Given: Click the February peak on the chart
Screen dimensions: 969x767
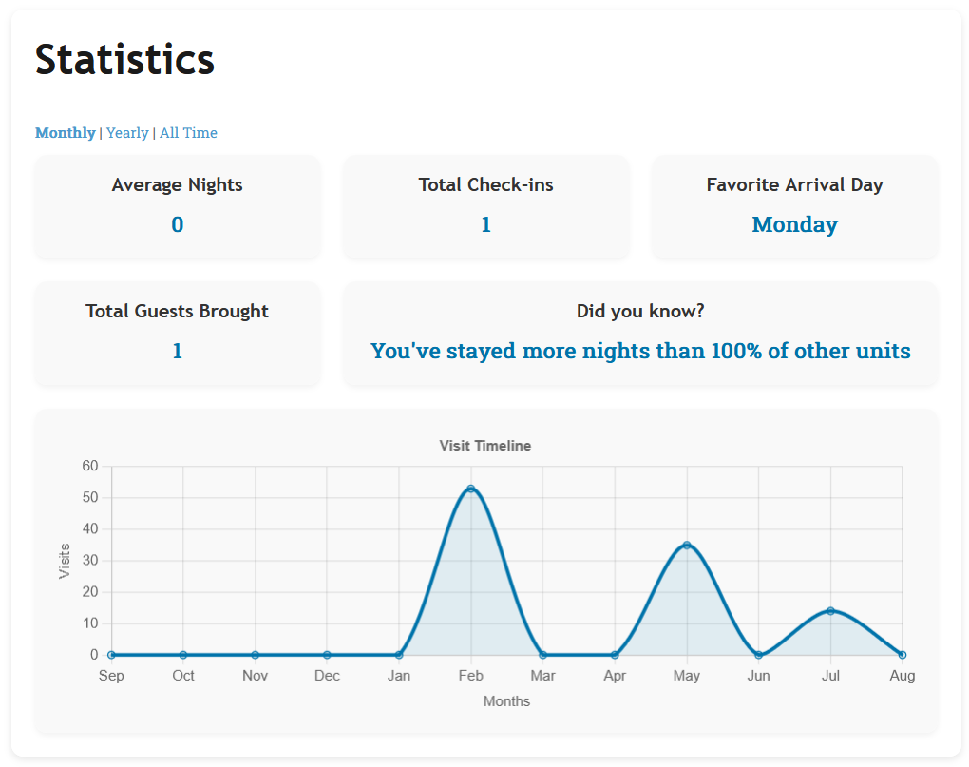Looking at the screenshot, I should [x=471, y=487].
